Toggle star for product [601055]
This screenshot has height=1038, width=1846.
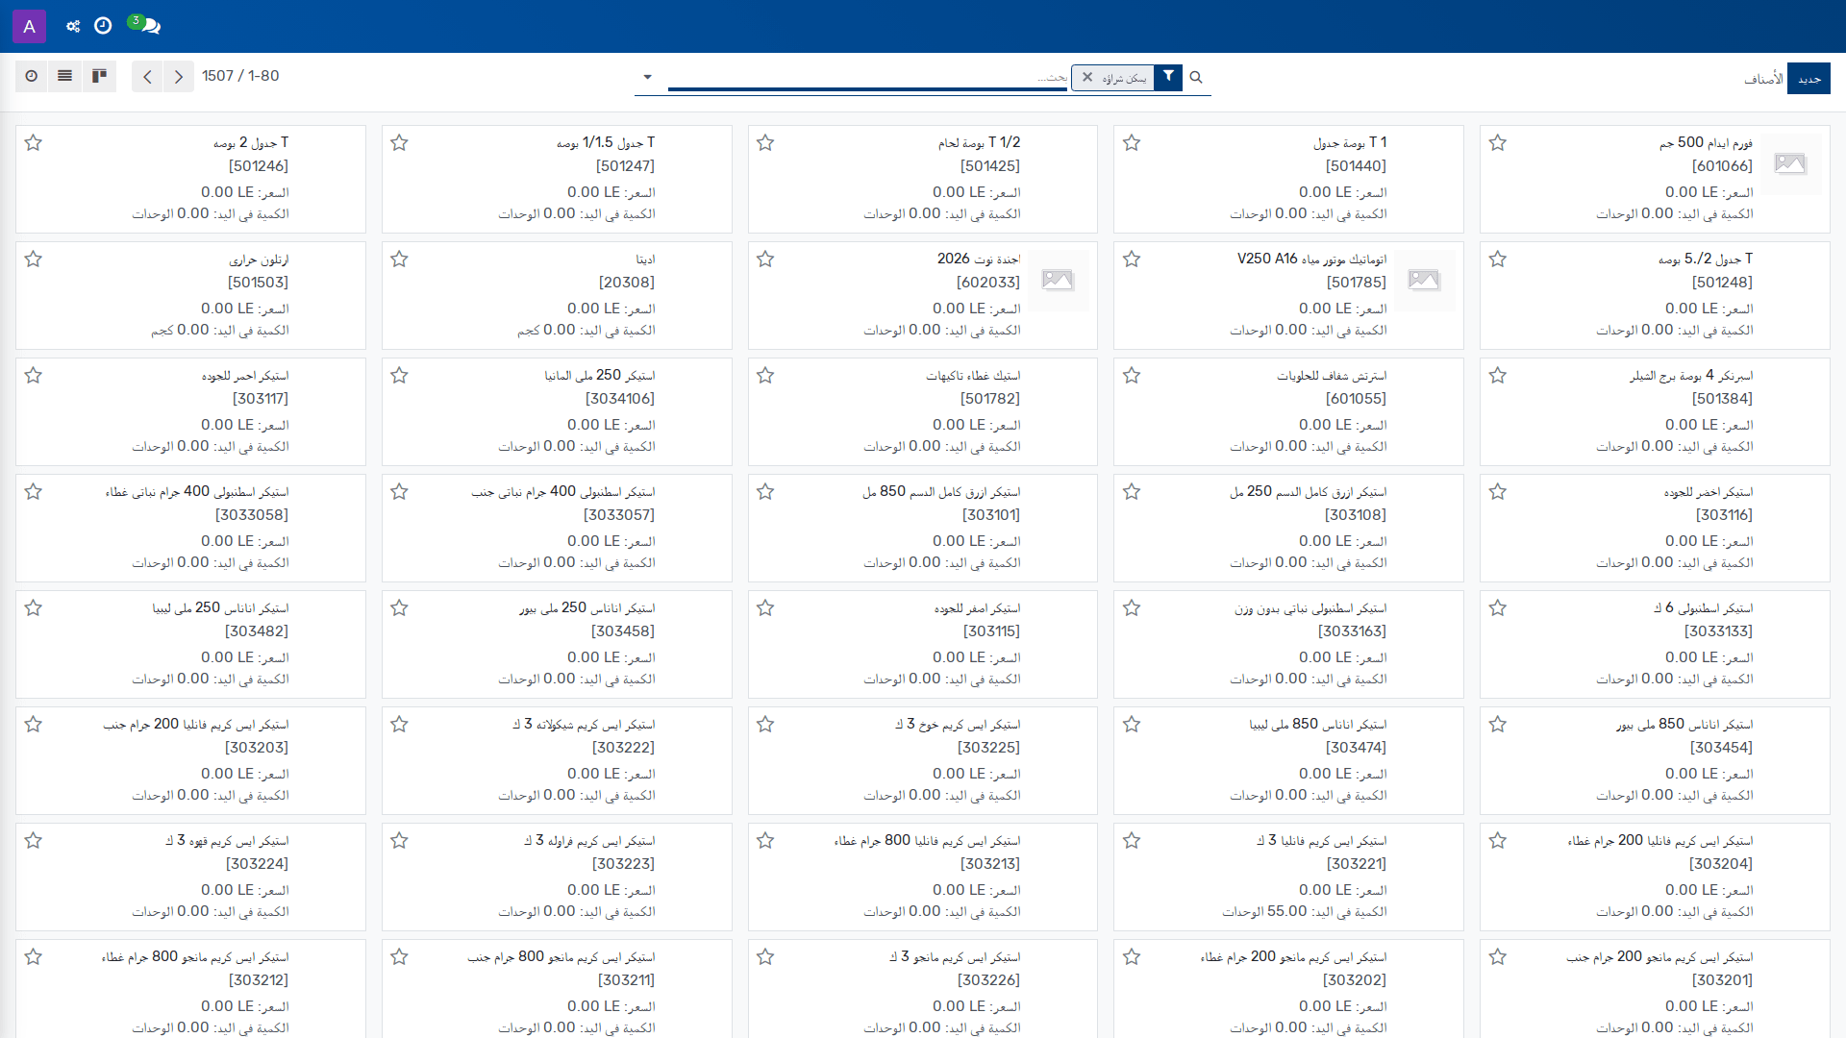click(1132, 376)
